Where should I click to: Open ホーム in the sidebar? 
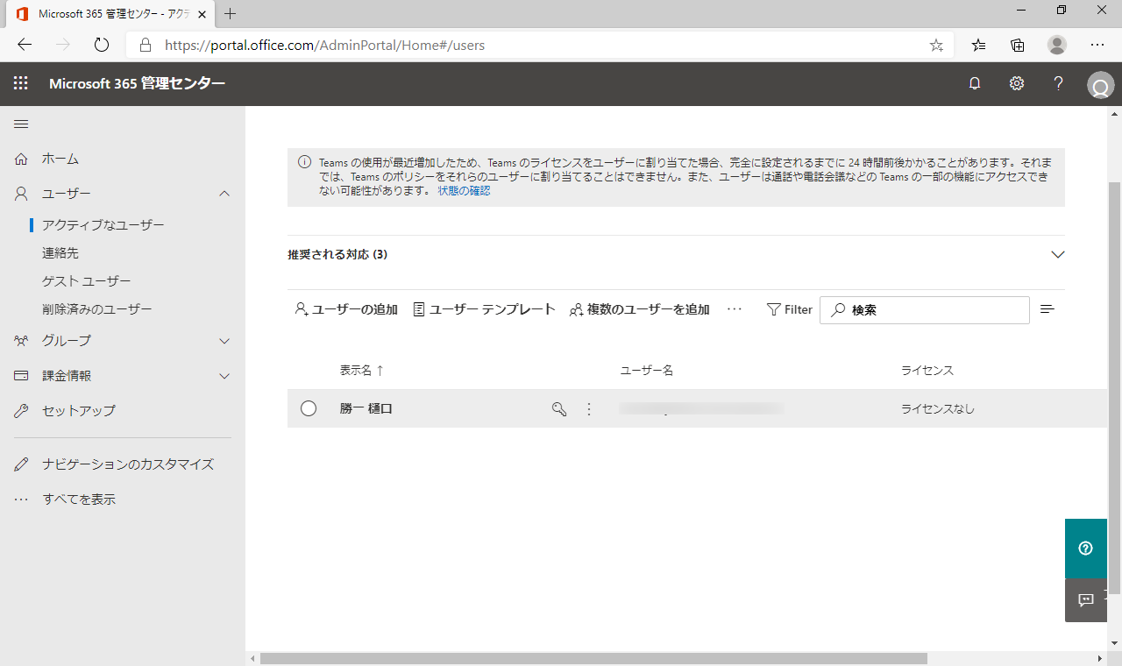(60, 159)
